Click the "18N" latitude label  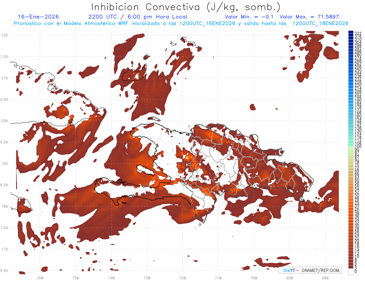(4, 206)
